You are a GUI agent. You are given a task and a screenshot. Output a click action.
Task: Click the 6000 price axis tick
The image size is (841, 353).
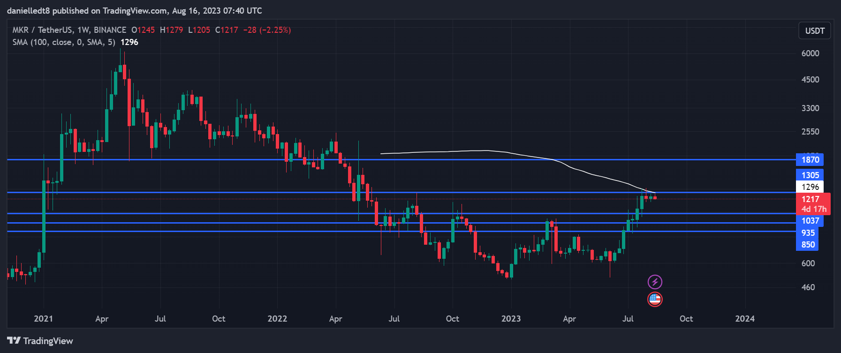(810, 53)
